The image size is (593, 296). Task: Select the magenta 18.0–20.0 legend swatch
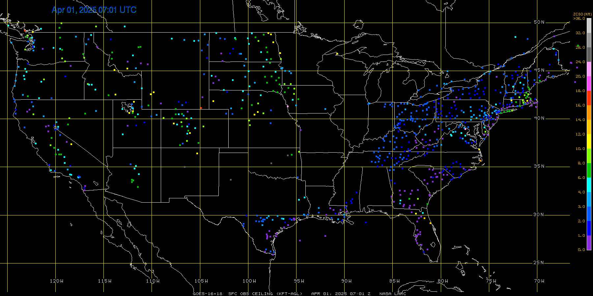click(589, 84)
